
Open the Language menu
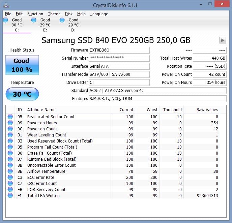(99, 14)
